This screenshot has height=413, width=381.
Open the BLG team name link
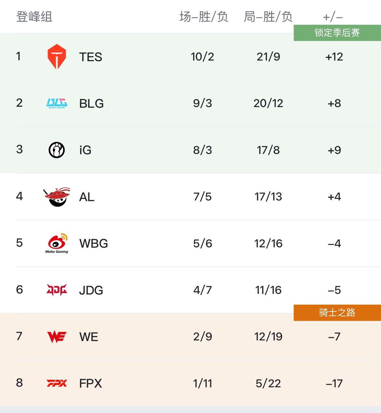click(91, 103)
